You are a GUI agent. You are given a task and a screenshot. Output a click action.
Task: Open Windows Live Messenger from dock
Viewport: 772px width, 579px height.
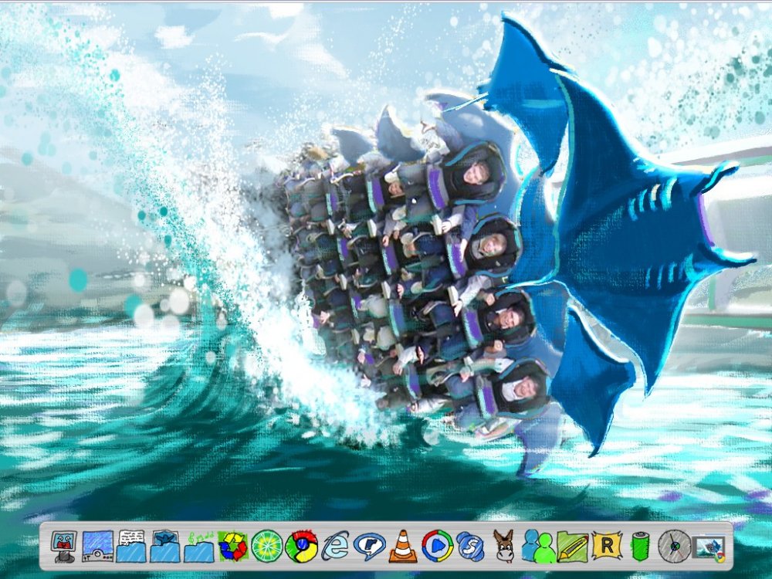point(538,546)
